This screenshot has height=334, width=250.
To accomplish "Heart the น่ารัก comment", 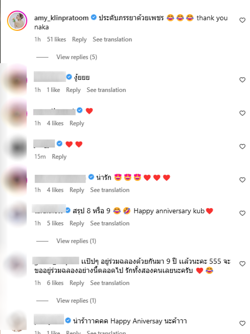I will [x=242, y=180].
